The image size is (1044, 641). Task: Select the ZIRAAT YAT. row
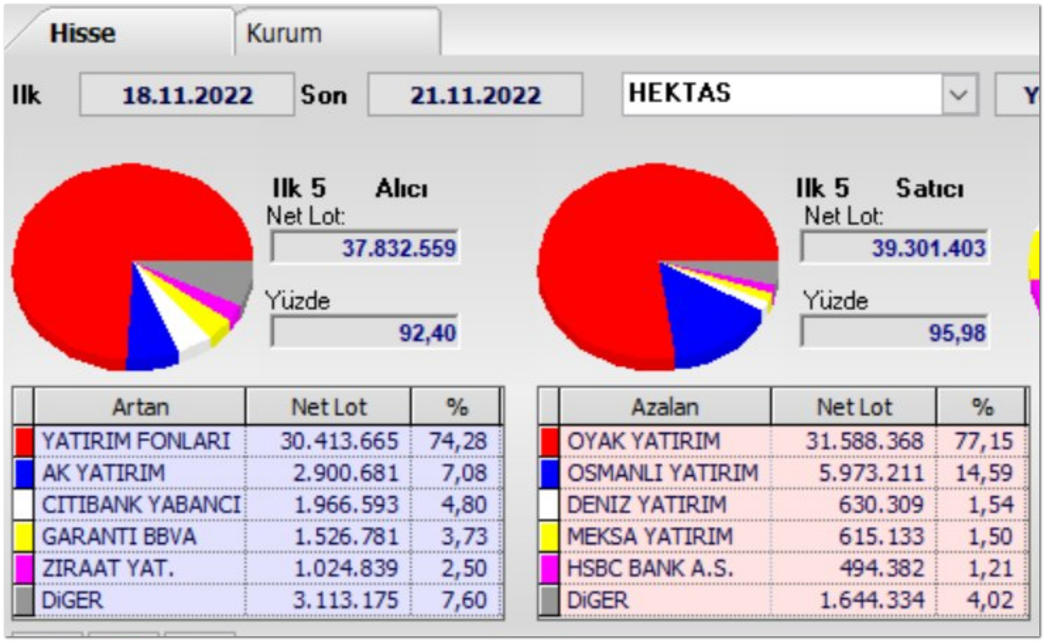click(x=258, y=569)
